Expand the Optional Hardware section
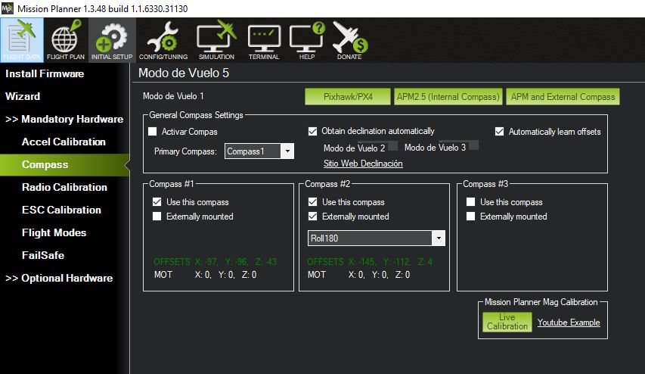 (59, 278)
